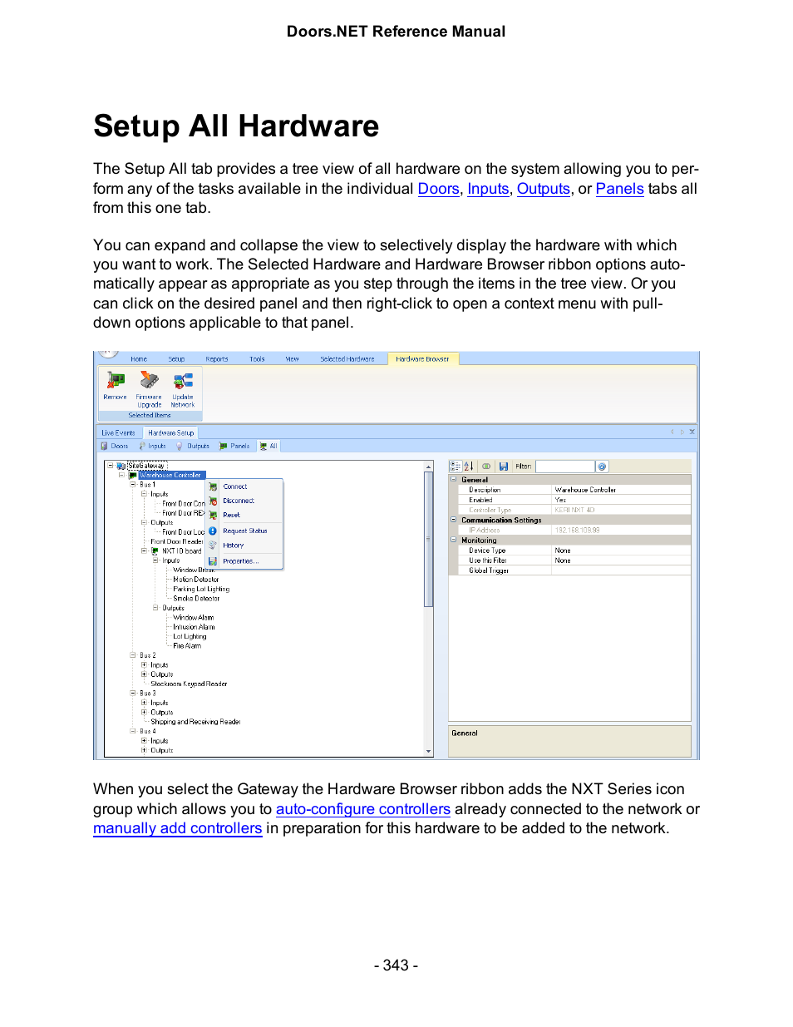Select the All hardware sub-tab
The height and width of the screenshot is (1027, 793).
(x=268, y=447)
